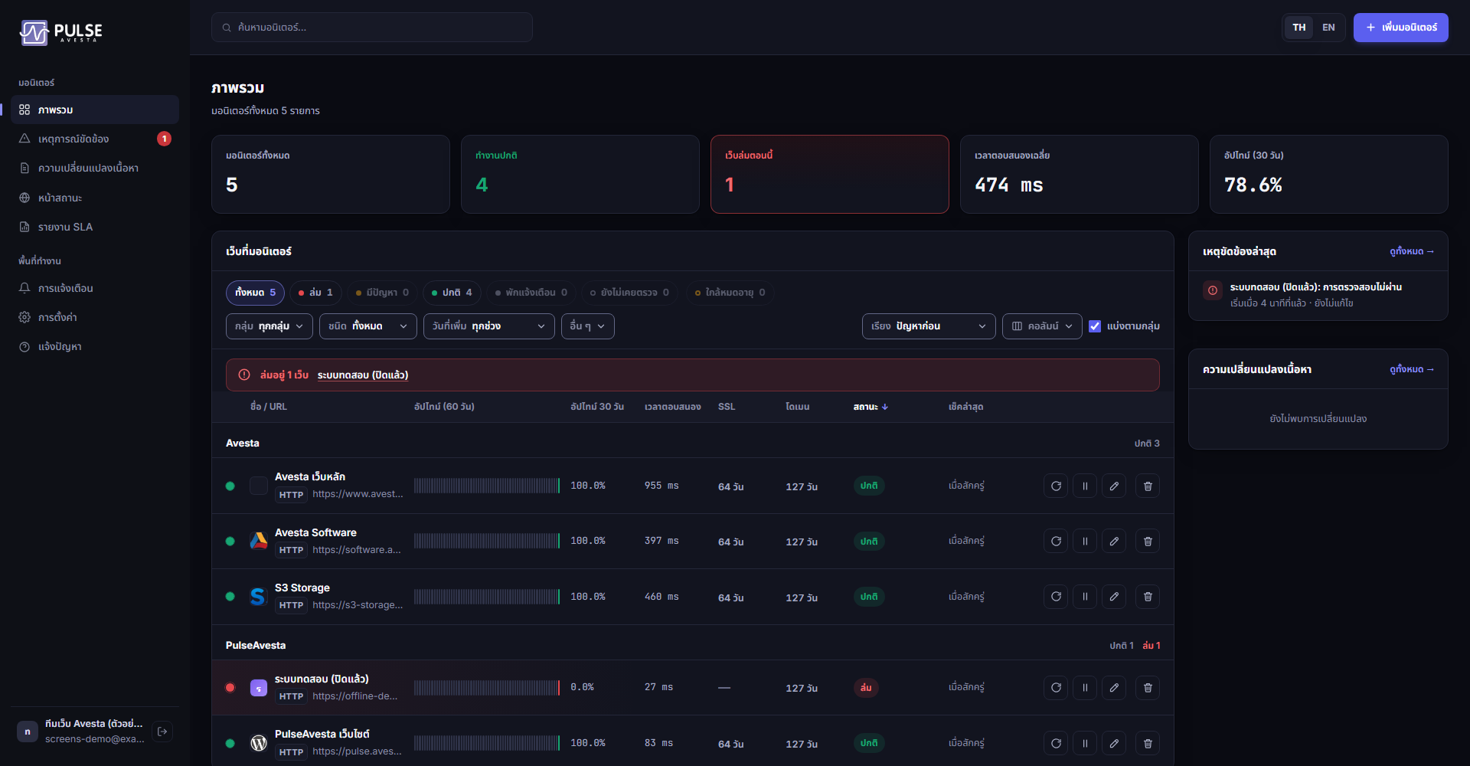Open the เรียง ปัญหาก่อน sort dropdown
This screenshot has width=1470, height=766.
pos(929,326)
